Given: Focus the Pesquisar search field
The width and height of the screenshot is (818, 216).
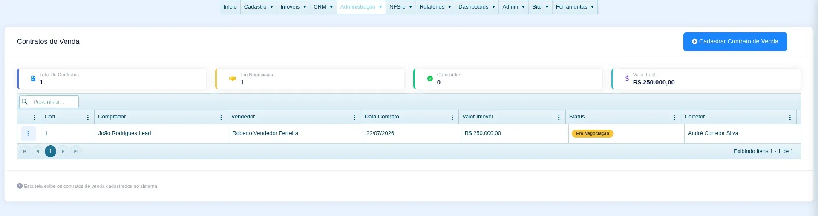Looking at the screenshot, I should click(x=49, y=102).
